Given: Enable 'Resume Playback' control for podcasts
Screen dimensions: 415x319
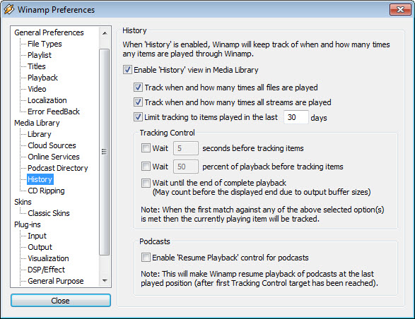Looking at the screenshot, I should click(x=146, y=258).
